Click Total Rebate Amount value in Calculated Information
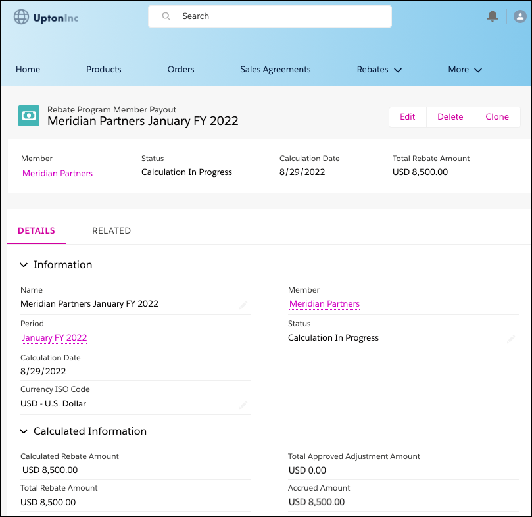 (x=48, y=502)
